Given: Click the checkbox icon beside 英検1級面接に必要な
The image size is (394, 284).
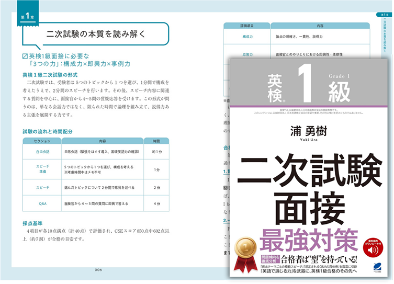Looking at the screenshot, I should (x=25, y=56).
